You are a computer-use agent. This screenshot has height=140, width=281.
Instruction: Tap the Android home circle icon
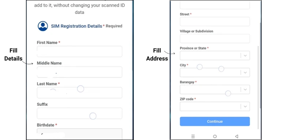pyautogui.click(x=215, y=137)
